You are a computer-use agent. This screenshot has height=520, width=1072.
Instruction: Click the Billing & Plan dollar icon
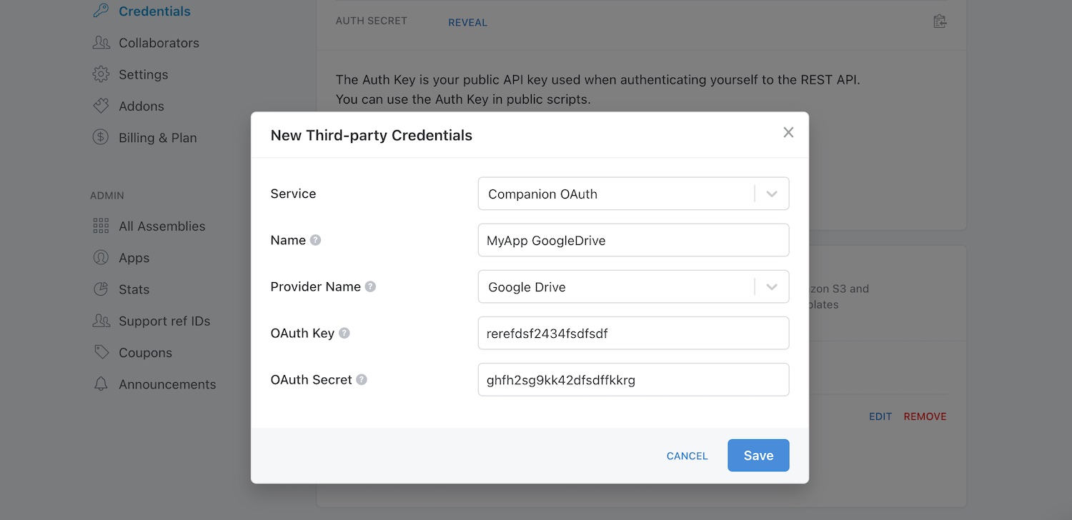(101, 137)
